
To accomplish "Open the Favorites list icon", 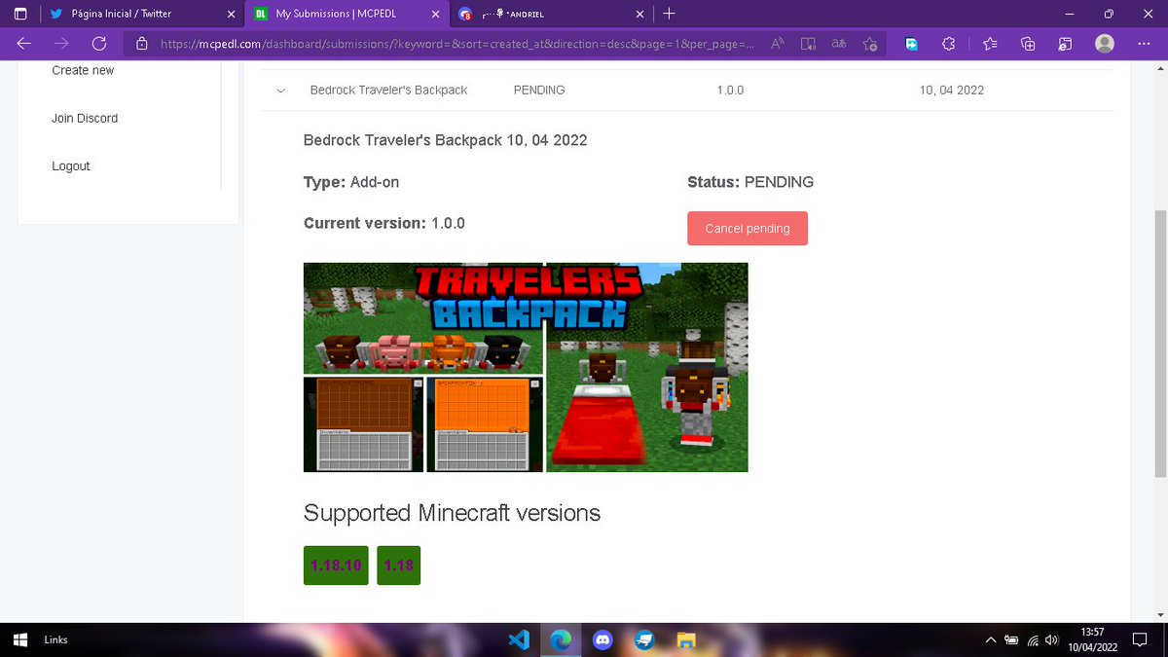I will (x=990, y=44).
